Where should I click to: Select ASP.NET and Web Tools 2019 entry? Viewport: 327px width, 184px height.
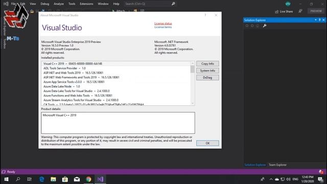pyautogui.click(x=116, y=73)
